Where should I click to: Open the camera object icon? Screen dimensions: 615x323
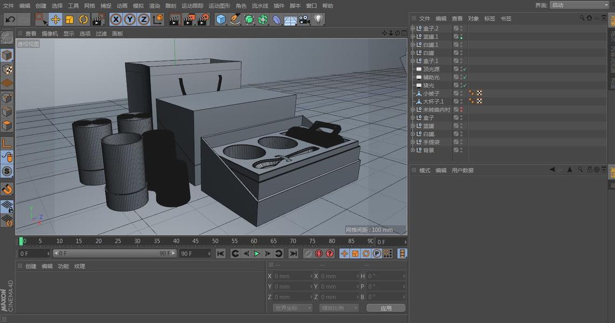pyautogui.click(x=304, y=20)
